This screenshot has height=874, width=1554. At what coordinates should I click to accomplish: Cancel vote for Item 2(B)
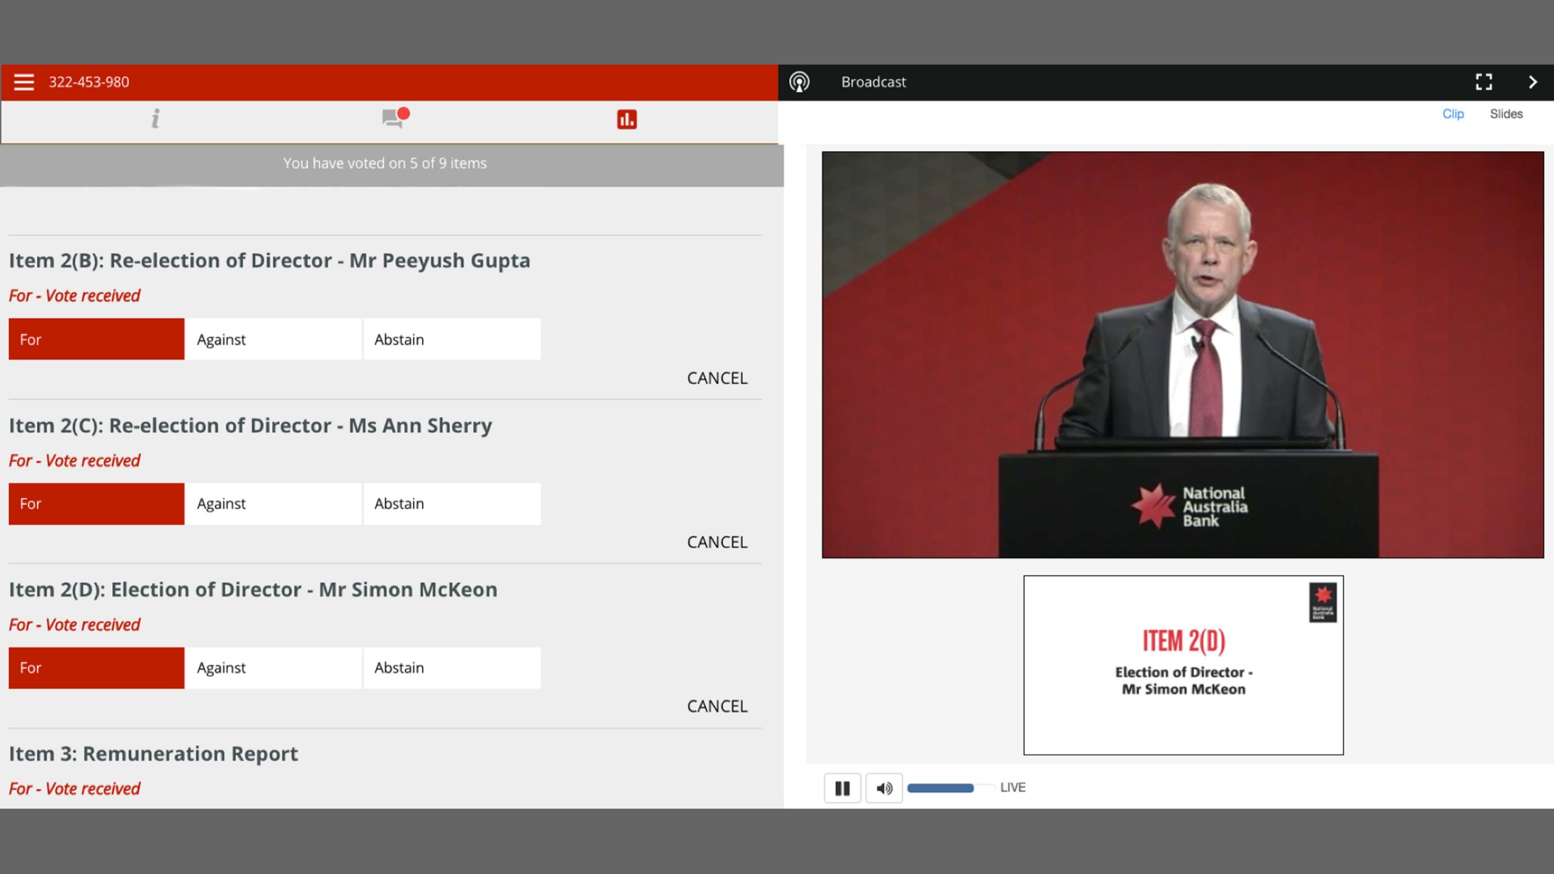coord(717,378)
